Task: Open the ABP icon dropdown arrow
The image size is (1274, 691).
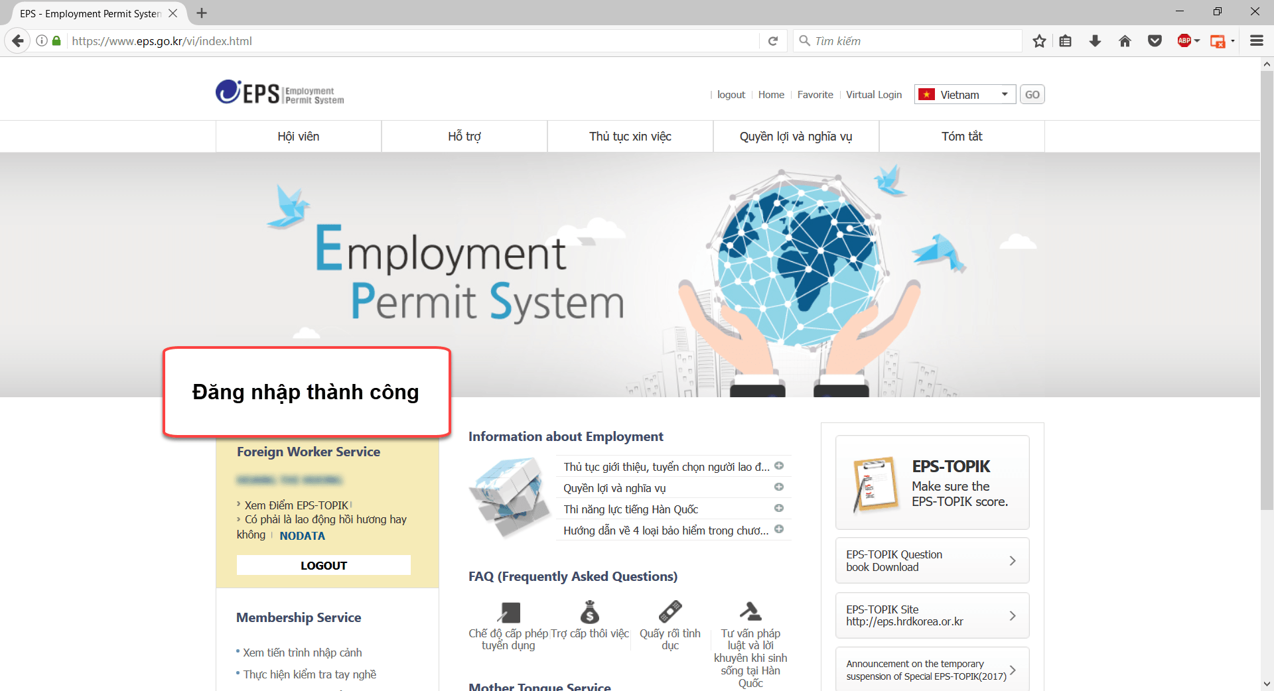Action: [x=1197, y=41]
